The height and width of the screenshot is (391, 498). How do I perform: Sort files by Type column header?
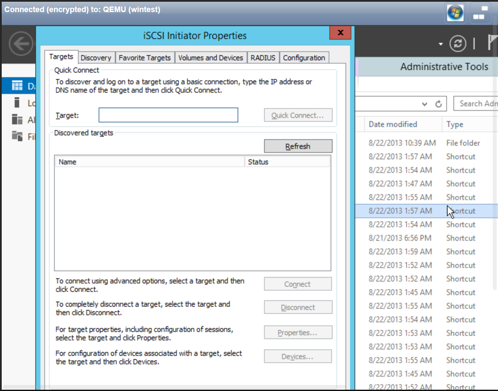(x=470, y=124)
